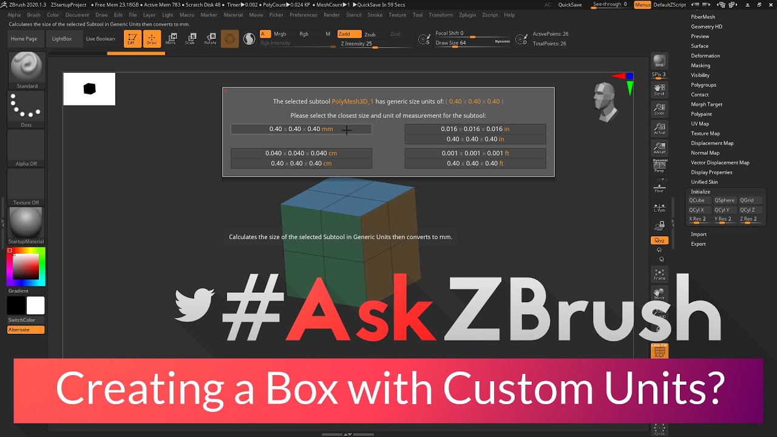Click the D icon beside ActivePoints
This screenshot has width=777, height=437.
coord(521,39)
